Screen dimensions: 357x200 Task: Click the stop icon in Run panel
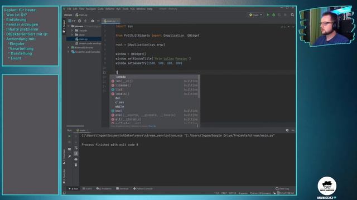(x=69, y=142)
